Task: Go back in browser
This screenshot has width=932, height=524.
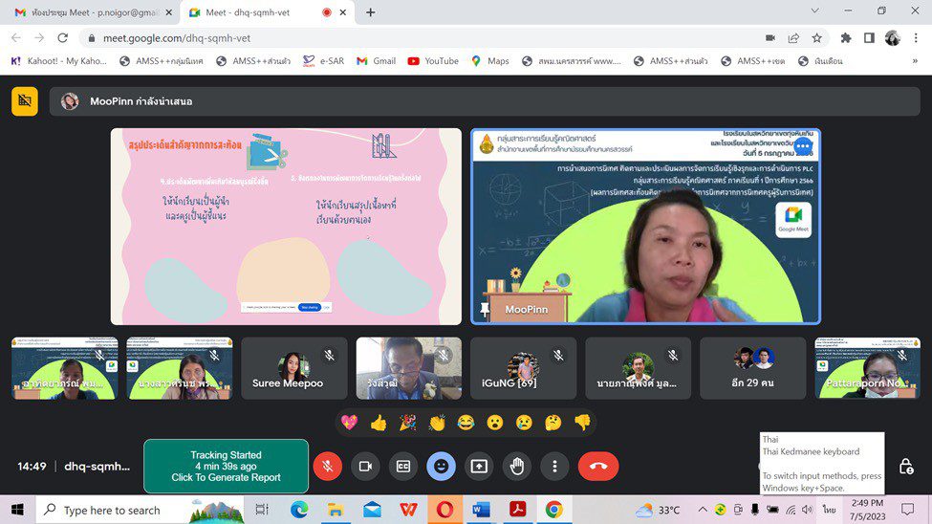Action: tap(16, 38)
